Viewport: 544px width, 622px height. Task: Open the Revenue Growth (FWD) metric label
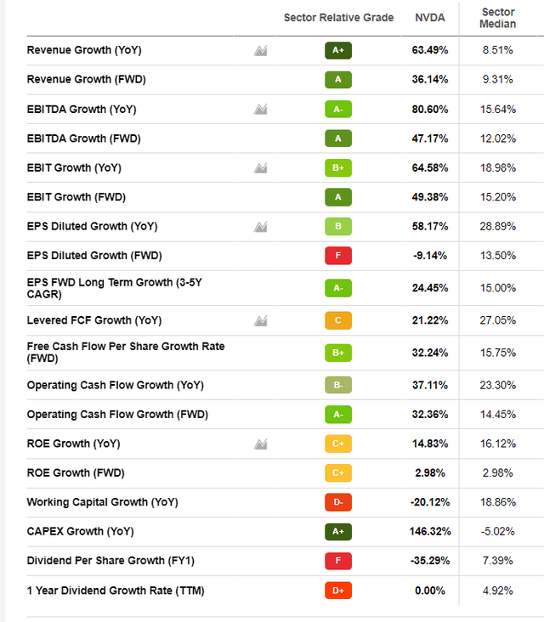[84, 79]
